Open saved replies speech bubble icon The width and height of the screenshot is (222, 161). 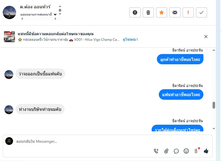(176, 151)
